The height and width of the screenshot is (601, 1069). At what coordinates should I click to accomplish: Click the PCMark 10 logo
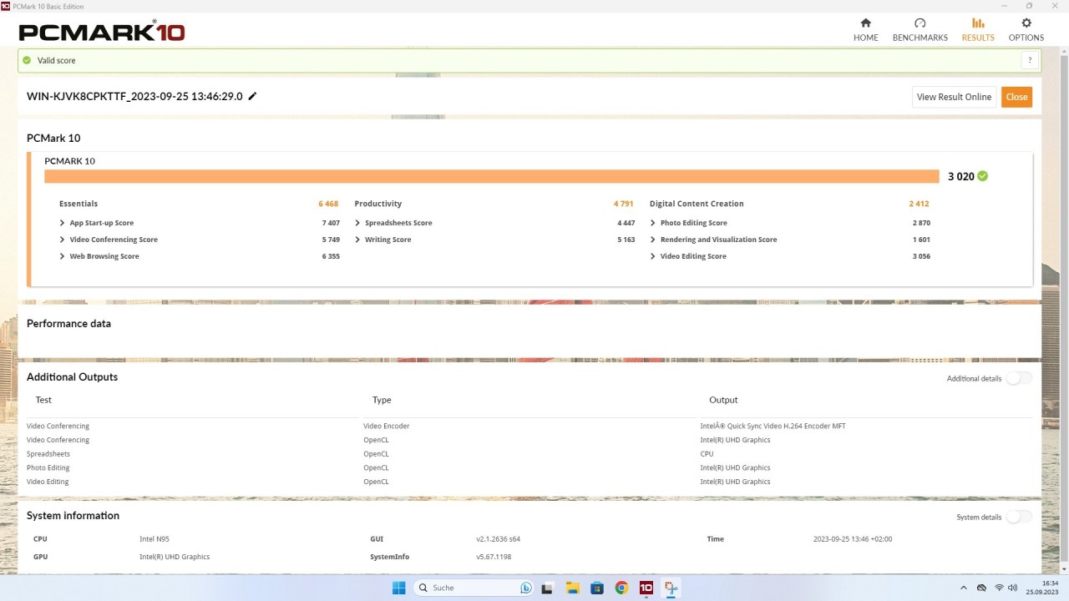point(102,32)
